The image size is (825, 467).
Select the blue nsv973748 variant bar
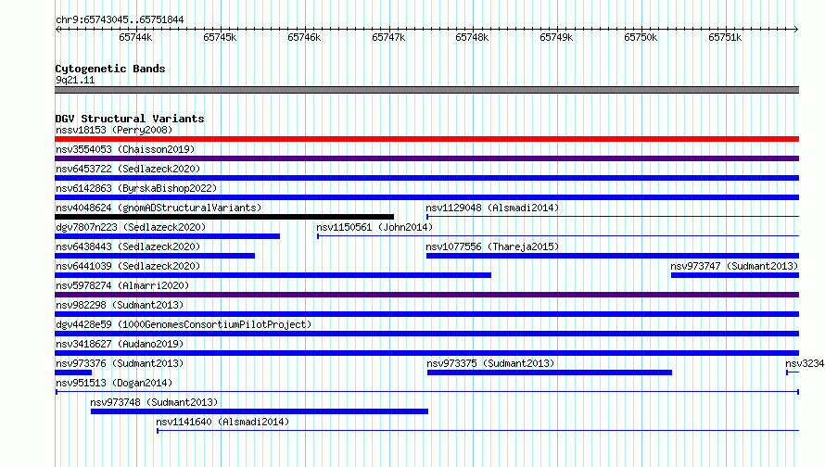[x=260, y=411]
